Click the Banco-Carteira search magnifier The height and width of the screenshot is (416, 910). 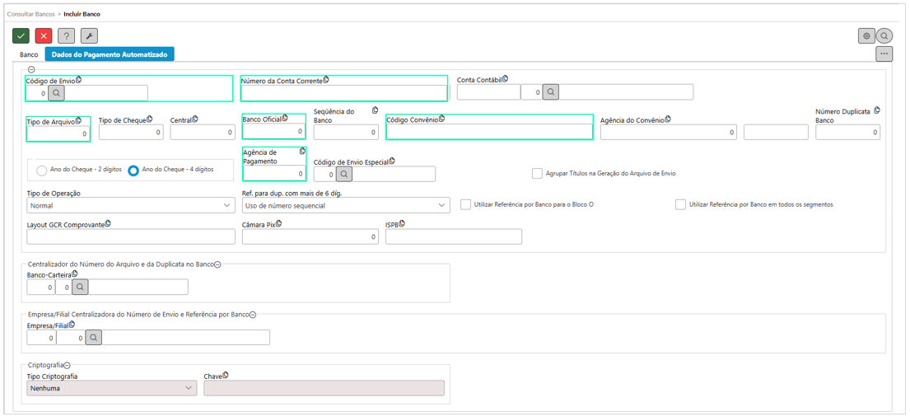(x=81, y=287)
